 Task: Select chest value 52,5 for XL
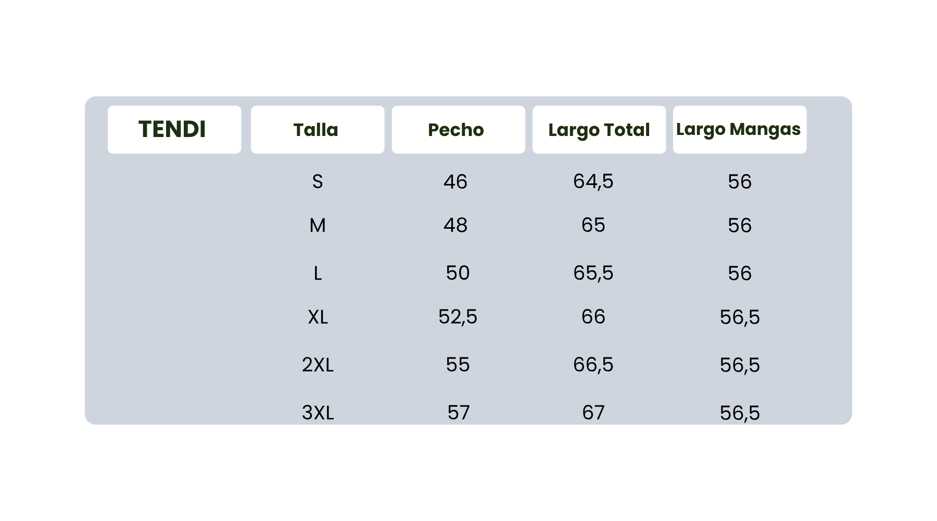point(458,317)
